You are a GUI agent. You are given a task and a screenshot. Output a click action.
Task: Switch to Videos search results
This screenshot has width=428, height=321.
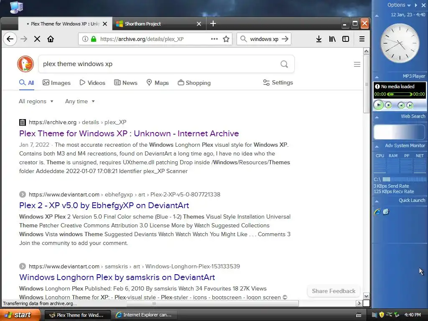(92, 83)
